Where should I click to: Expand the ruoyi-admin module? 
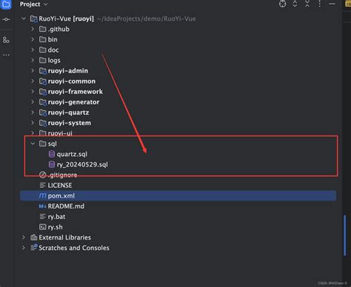pos(33,71)
